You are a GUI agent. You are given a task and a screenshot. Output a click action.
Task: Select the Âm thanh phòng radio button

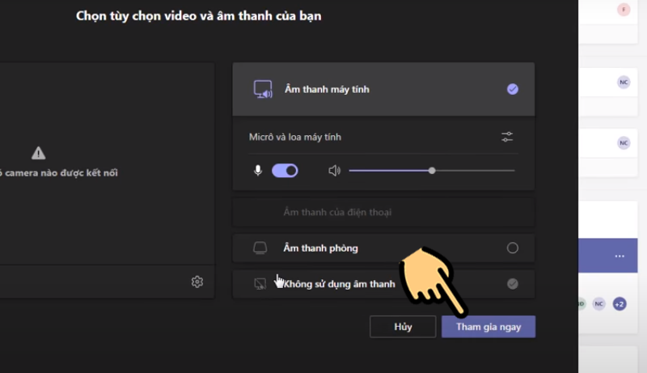tap(513, 248)
